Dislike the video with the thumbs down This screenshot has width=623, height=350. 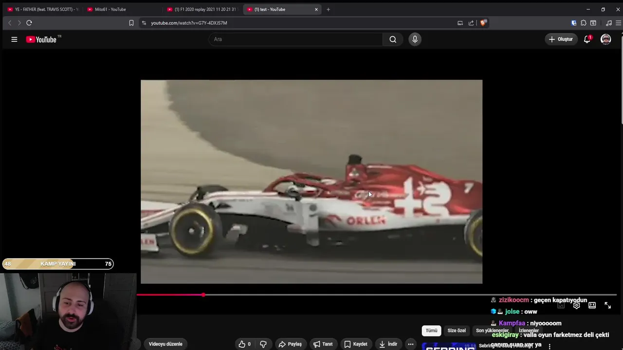pos(263,344)
